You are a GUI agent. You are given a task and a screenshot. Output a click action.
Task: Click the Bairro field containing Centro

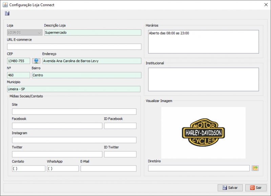[x=86, y=75]
